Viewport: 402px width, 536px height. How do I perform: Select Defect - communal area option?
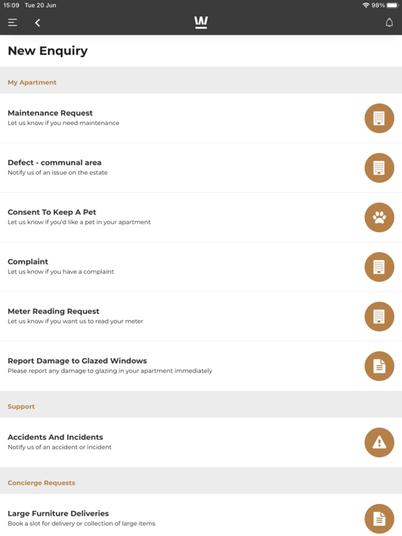coord(201,167)
